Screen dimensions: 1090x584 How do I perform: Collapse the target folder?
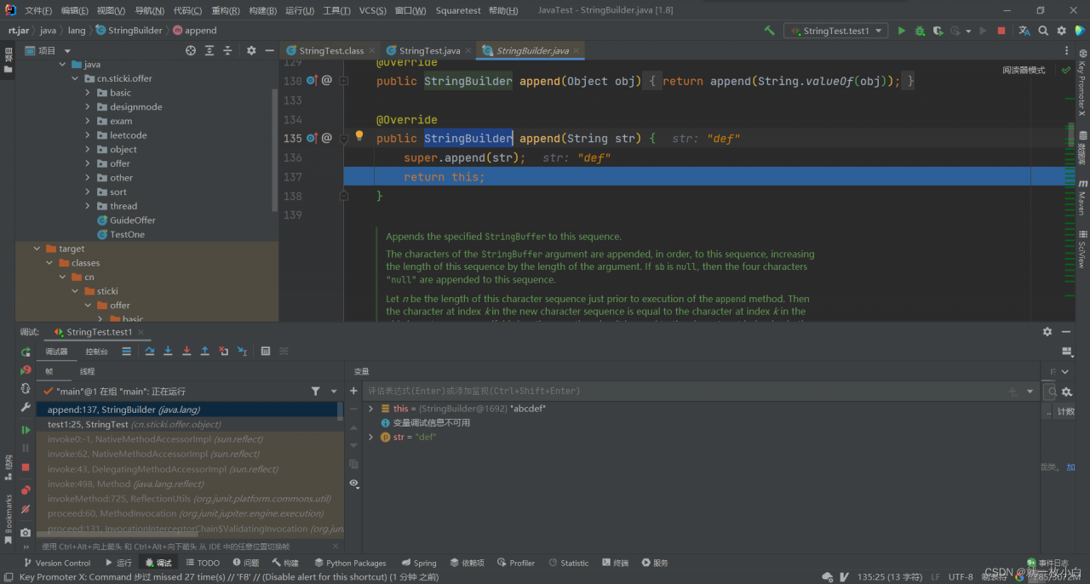click(37, 249)
